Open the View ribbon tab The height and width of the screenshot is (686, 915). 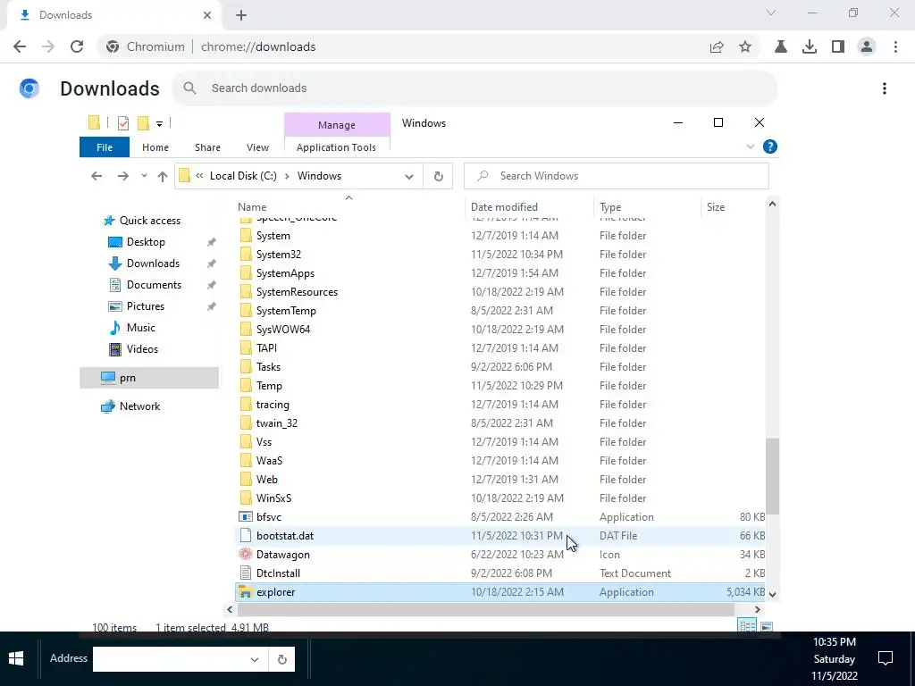257,147
